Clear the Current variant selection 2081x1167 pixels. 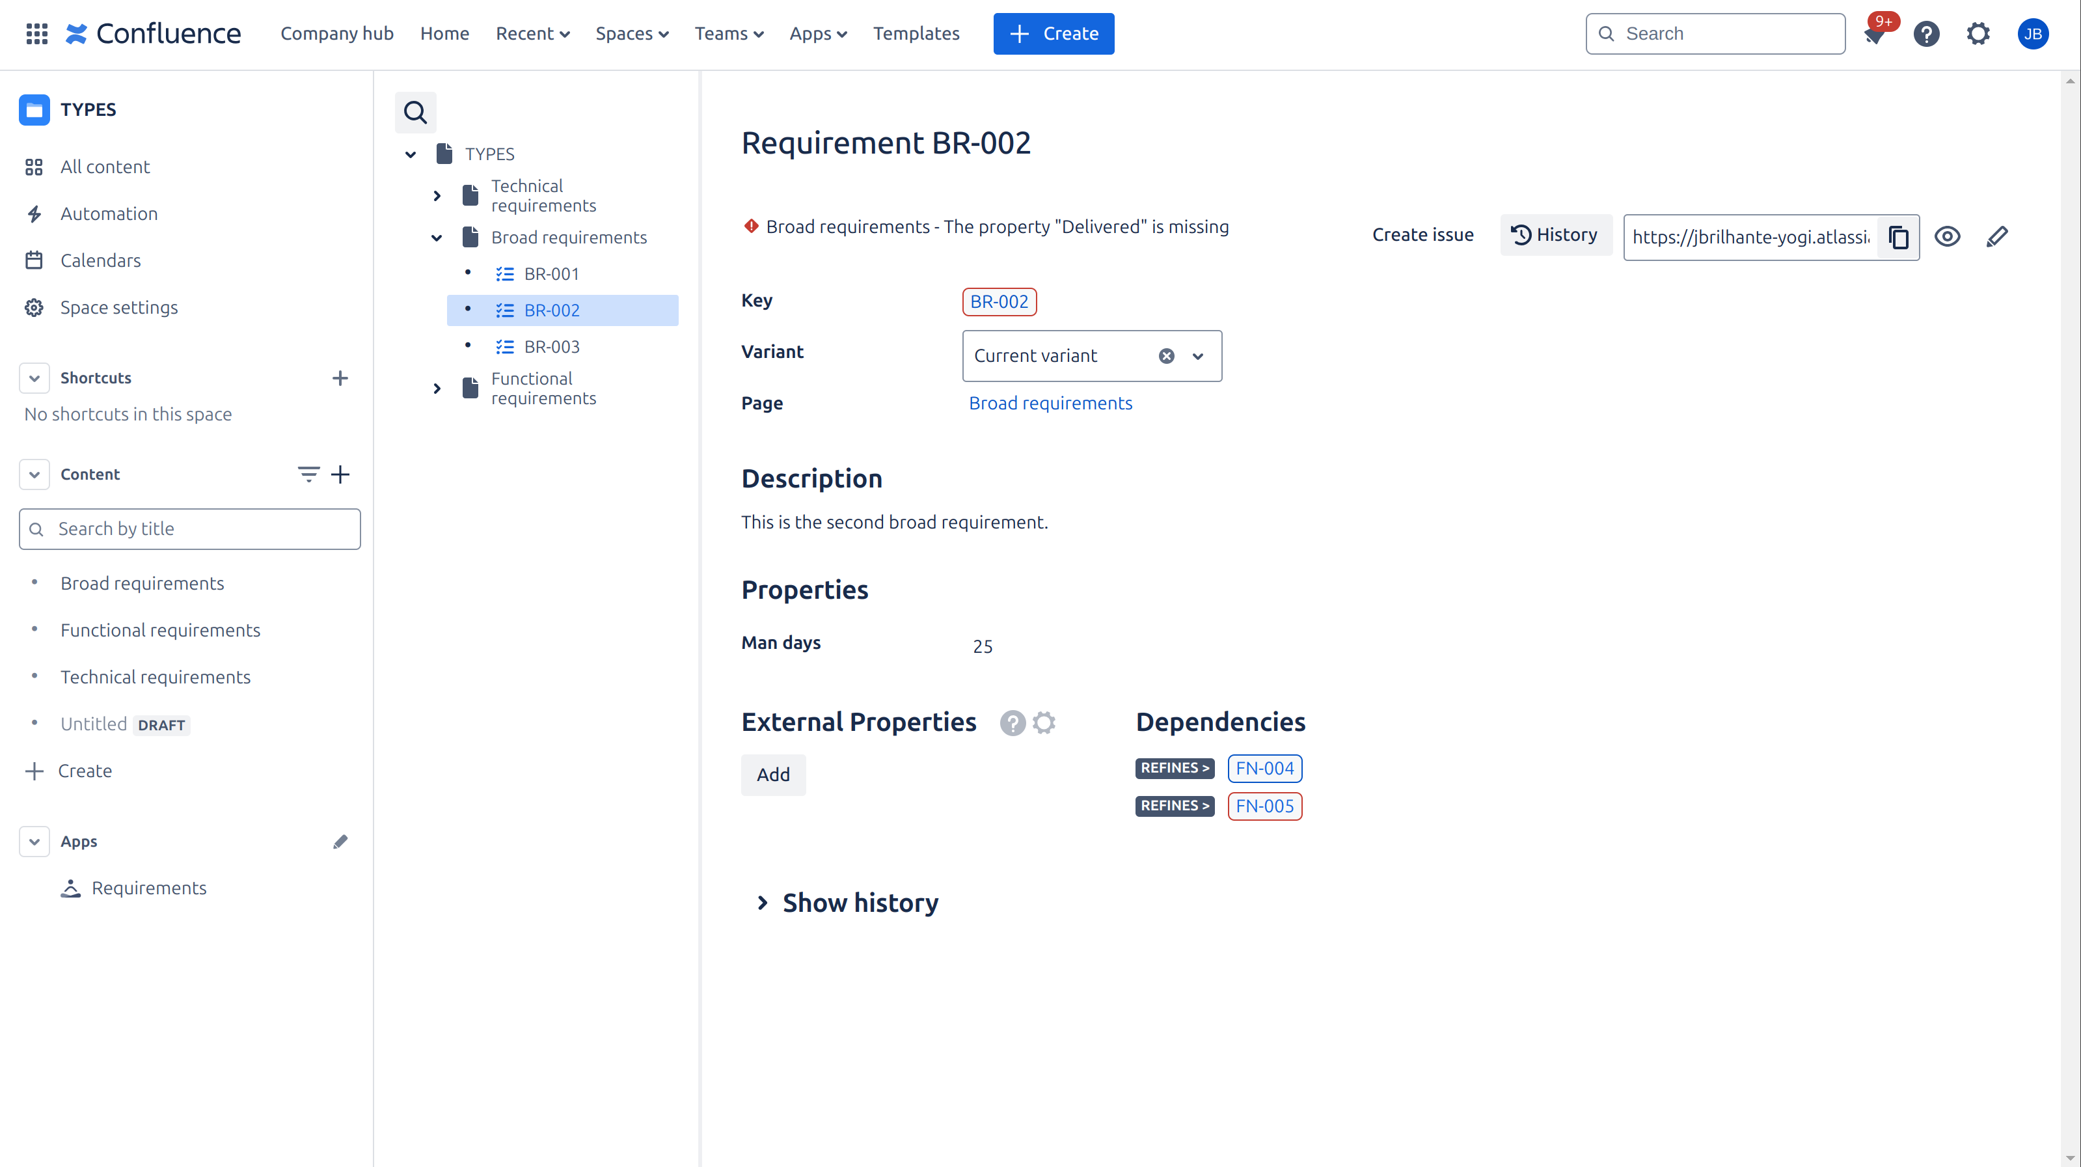click(x=1165, y=355)
